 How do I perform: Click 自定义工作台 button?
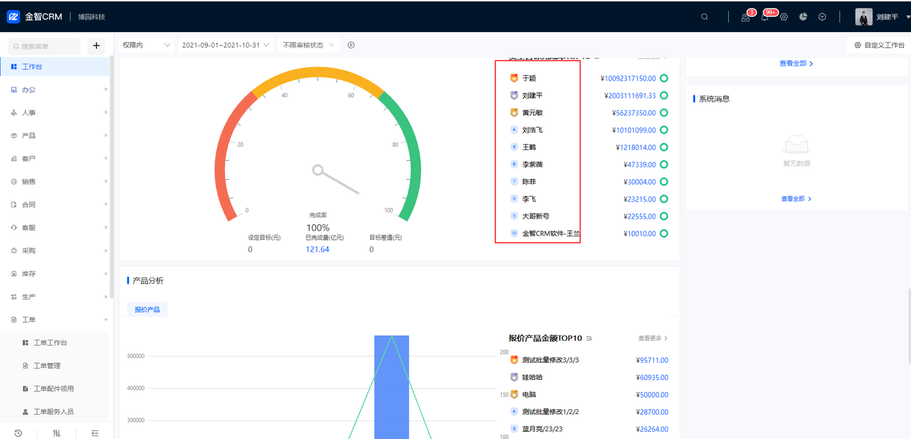879,45
